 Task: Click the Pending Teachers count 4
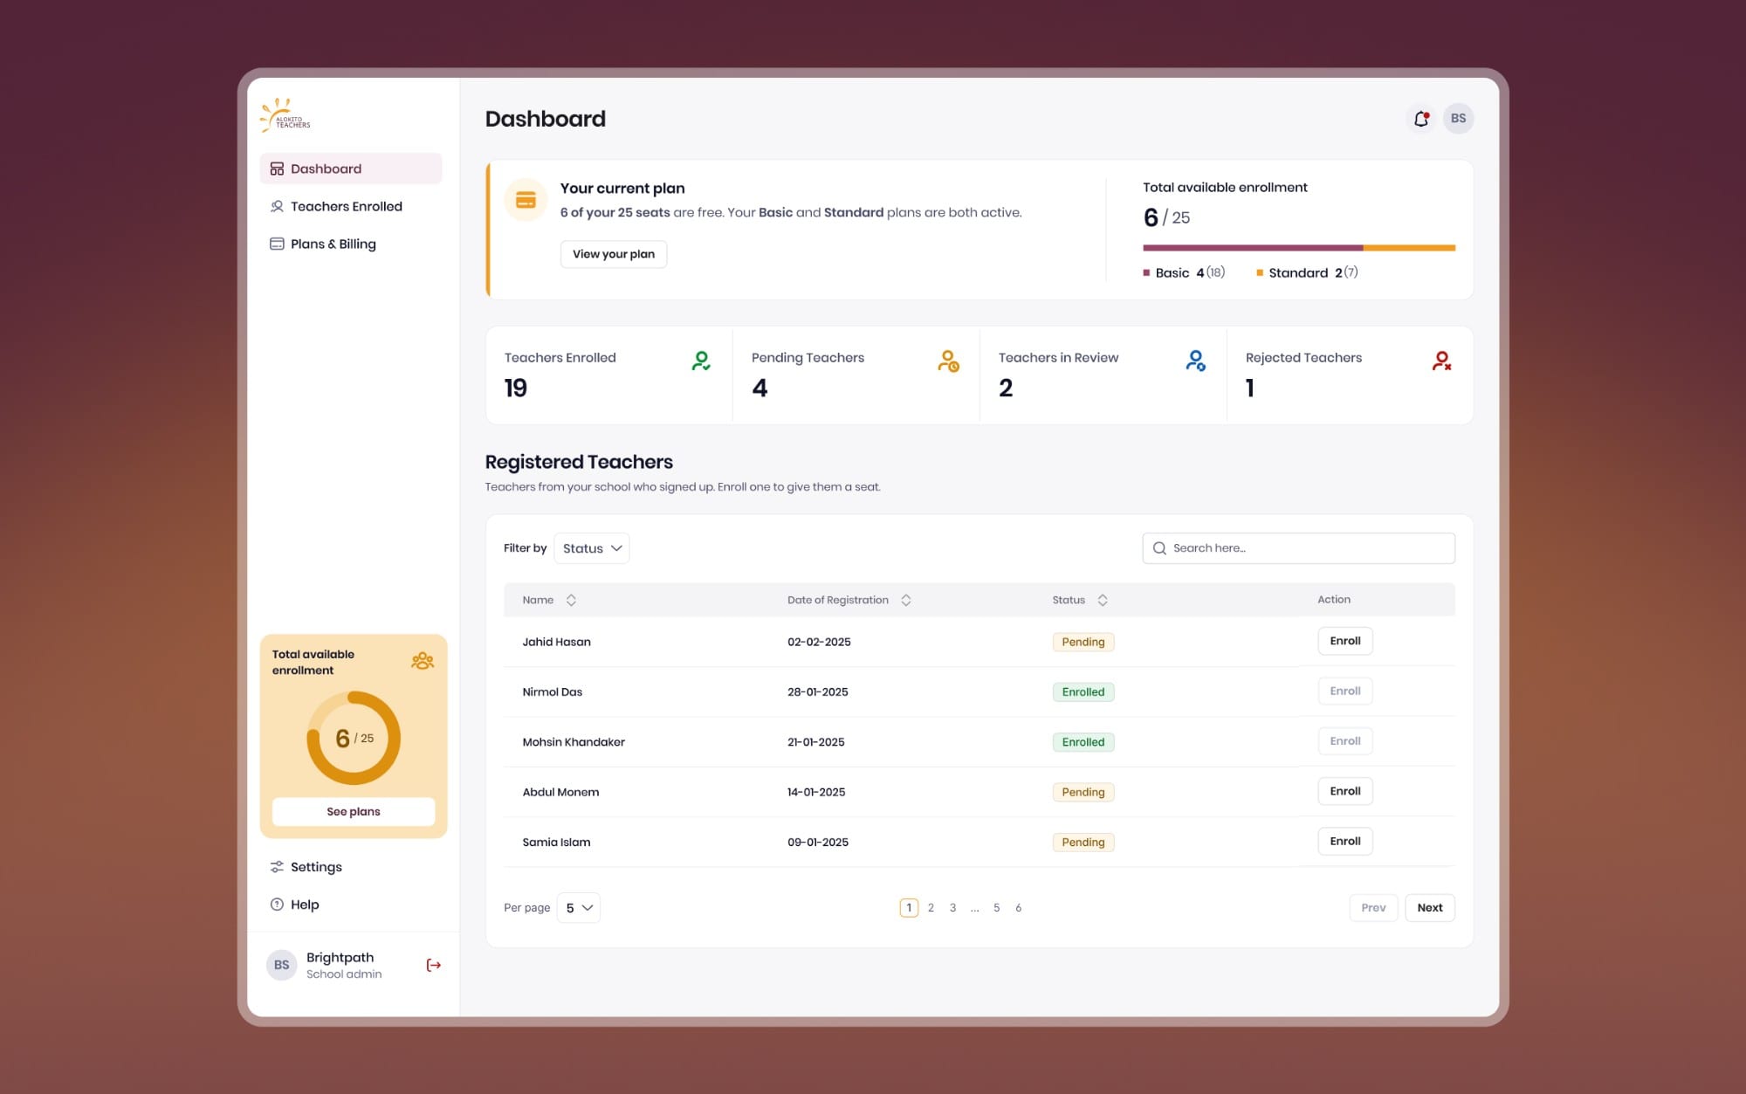pos(760,388)
